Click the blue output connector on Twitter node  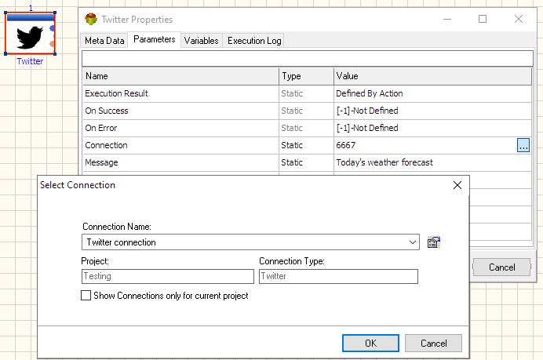[53, 27]
